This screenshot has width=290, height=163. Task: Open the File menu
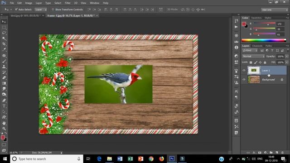coord(12,3)
